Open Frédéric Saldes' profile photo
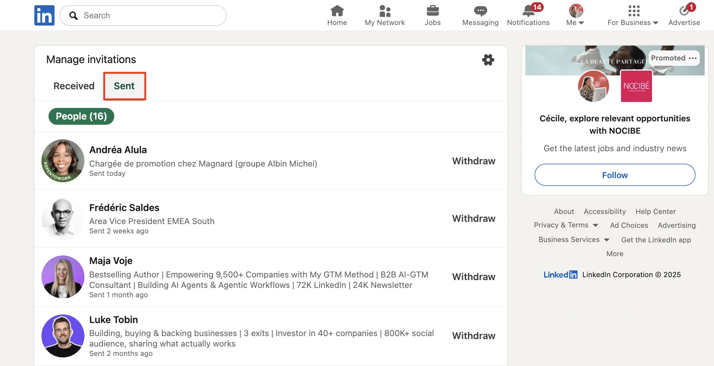Viewport: 714px width, 366px height. click(63, 218)
